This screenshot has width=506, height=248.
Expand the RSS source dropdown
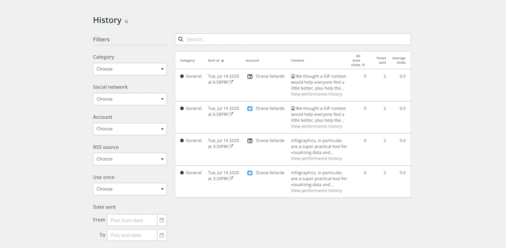pyautogui.click(x=130, y=159)
